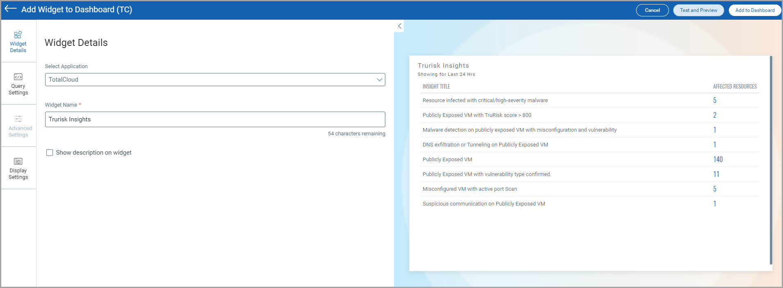Click 'Misconfigured VM with active port Scan' text
This screenshot has height=288, width=783.
pos(470,189)
